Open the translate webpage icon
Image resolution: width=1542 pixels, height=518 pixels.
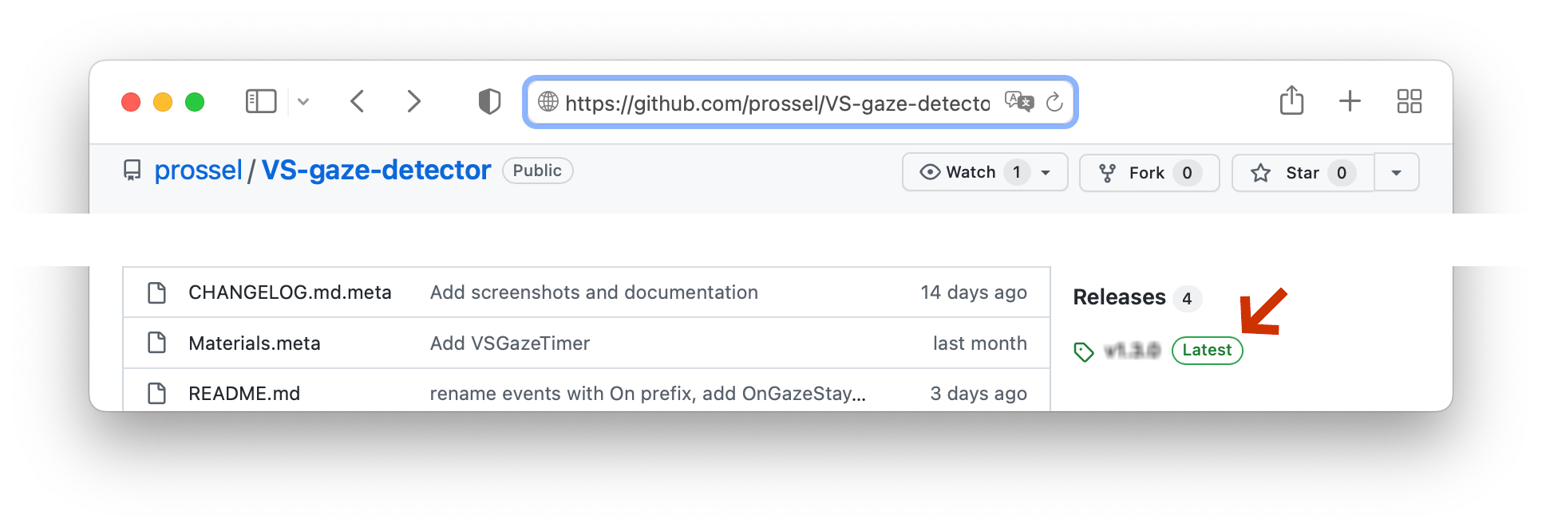(1018, 102)
